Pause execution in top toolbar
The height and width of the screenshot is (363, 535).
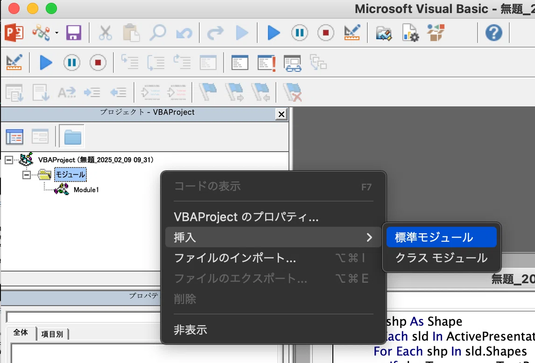300,33
